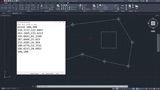Click Edit Attributes in Block panel
Viewport: 160px width, 90px height.
coord(86,9)
